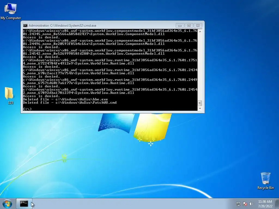Click the console scrollbar up arrow

point(200,32)
